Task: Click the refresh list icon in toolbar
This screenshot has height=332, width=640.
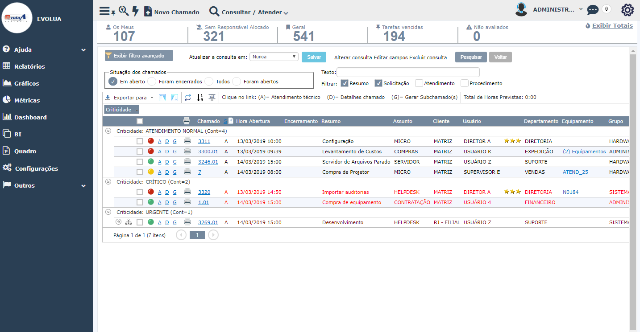Action: click(x=188, y=98)
